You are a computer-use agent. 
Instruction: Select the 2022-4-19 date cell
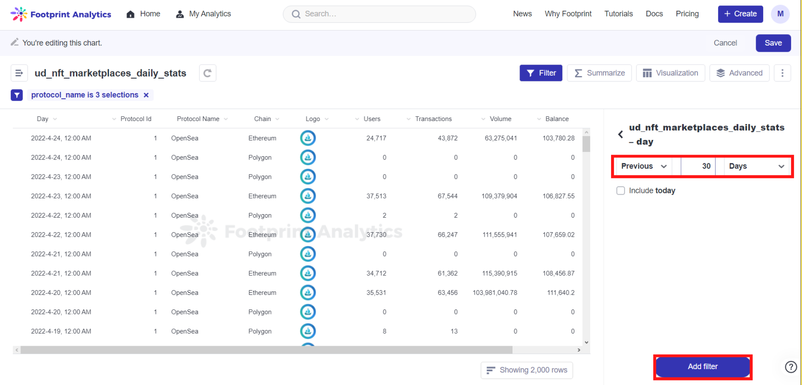pyautogui.click(x=61, y=332)
